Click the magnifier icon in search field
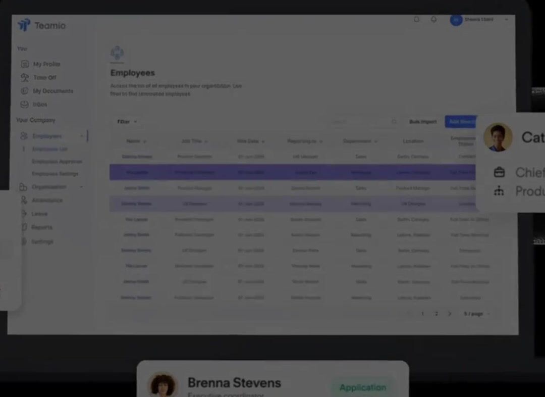 (x=394, y=121)
